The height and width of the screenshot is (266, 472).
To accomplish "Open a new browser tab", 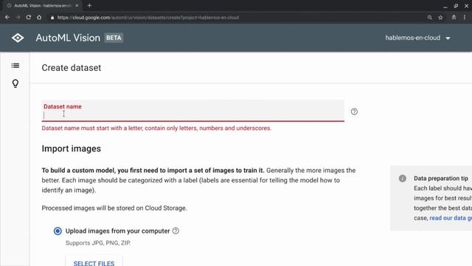I will point(89,5).
